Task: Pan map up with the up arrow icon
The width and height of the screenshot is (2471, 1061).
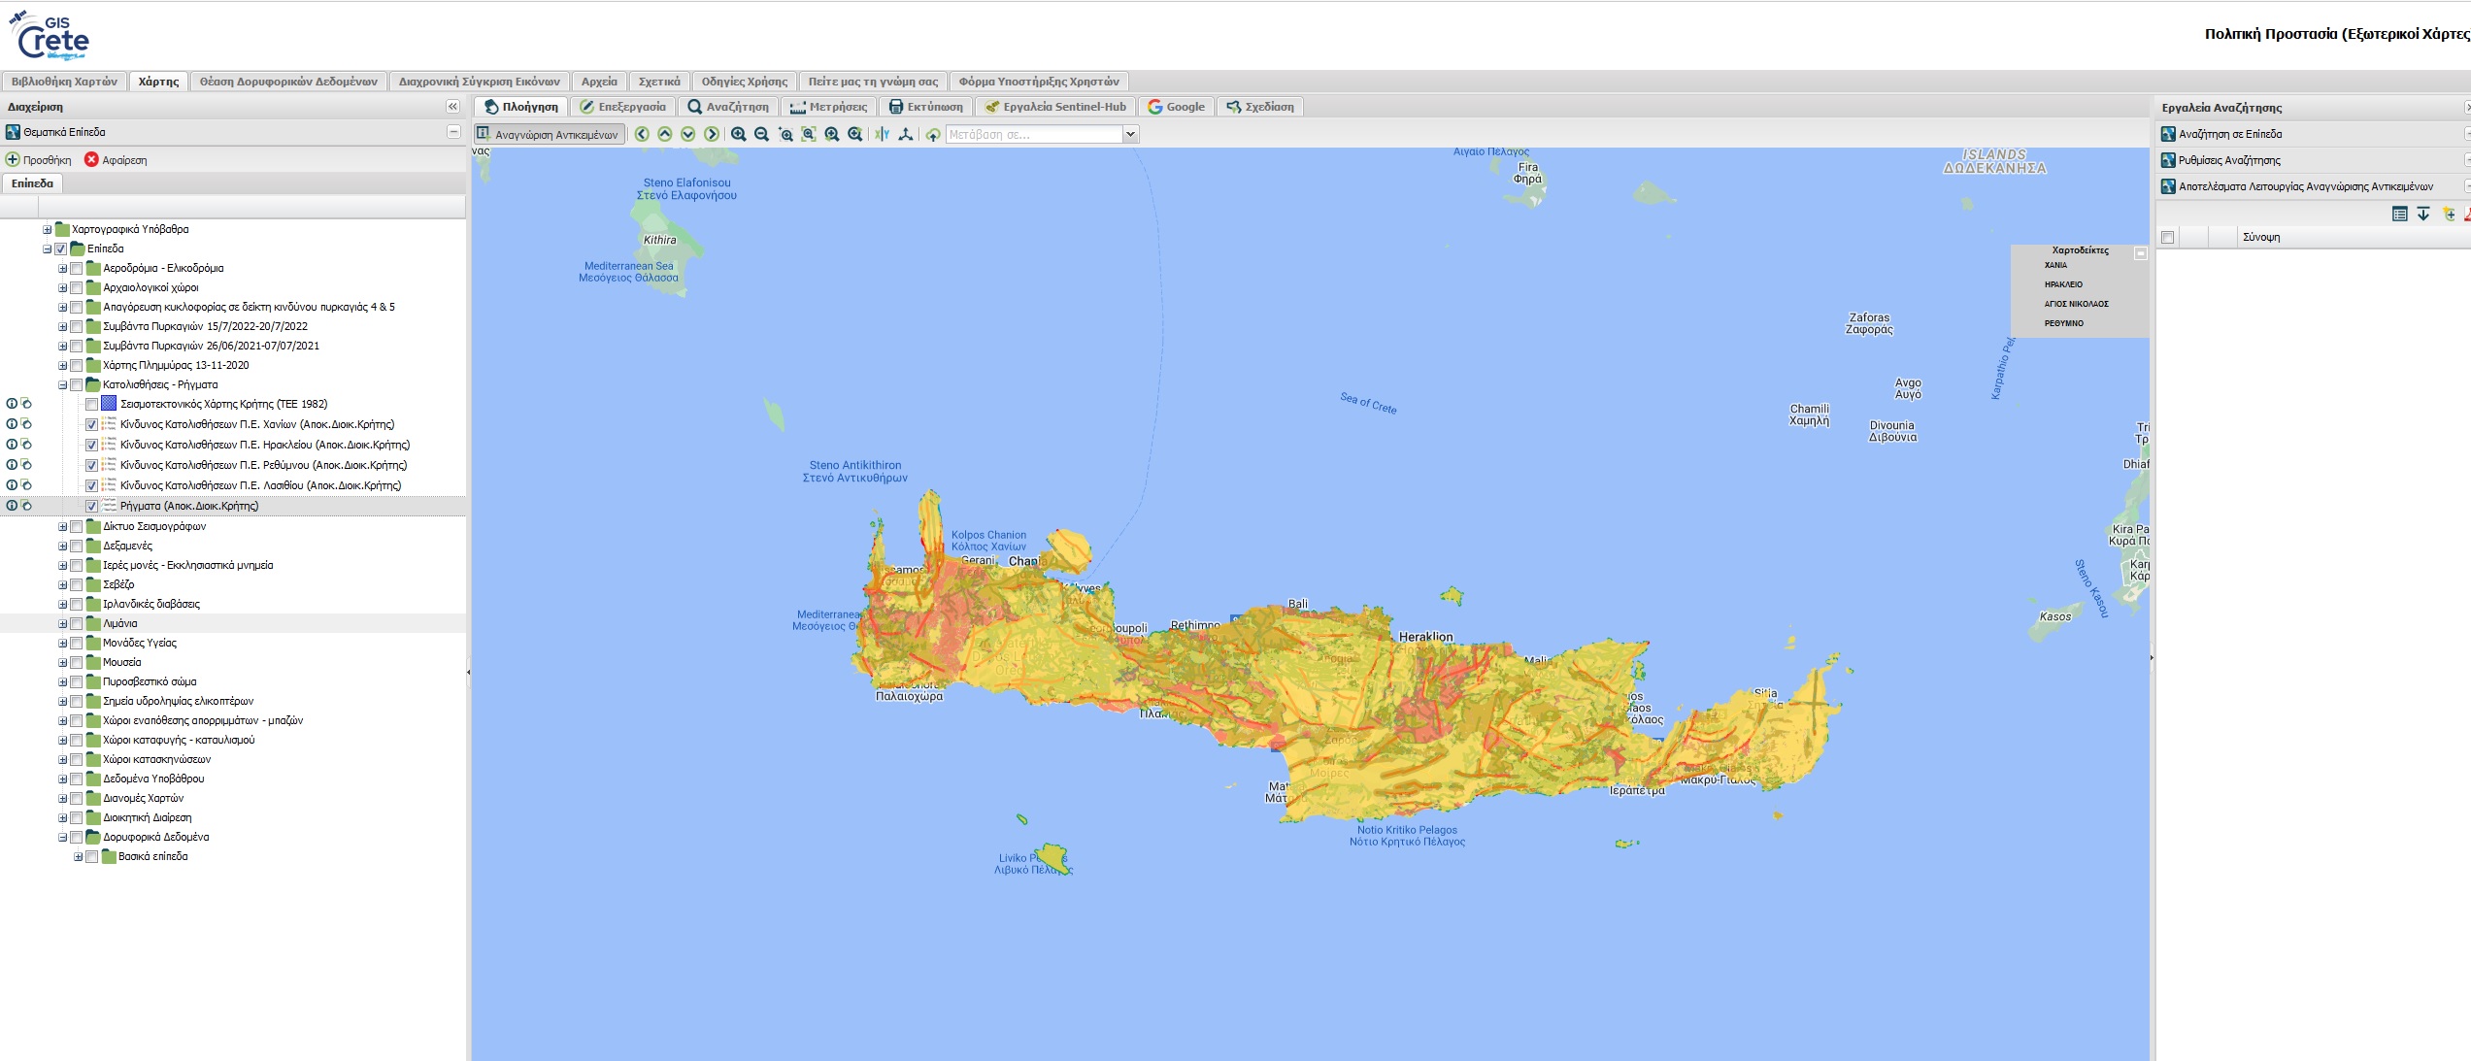Action: point(665,134)
